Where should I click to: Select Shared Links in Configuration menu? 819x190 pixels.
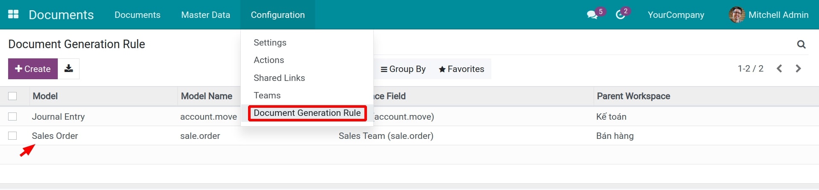pos(279,78)
